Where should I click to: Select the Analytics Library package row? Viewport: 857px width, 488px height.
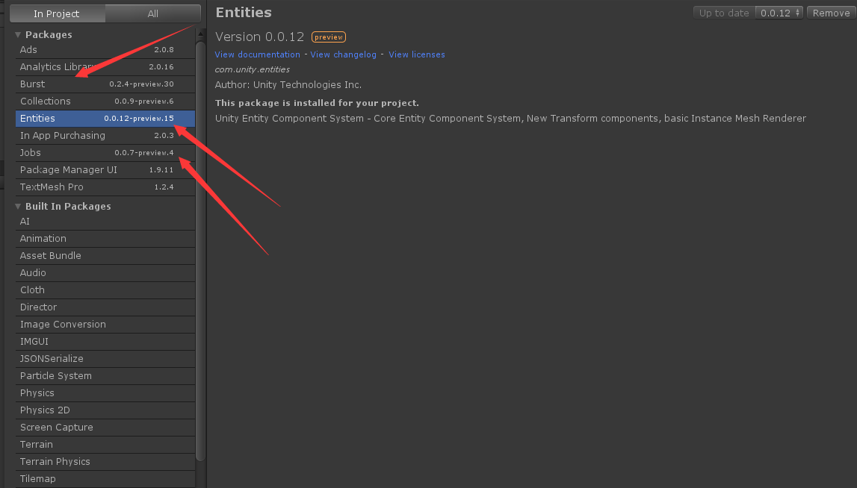coord(105,67)
